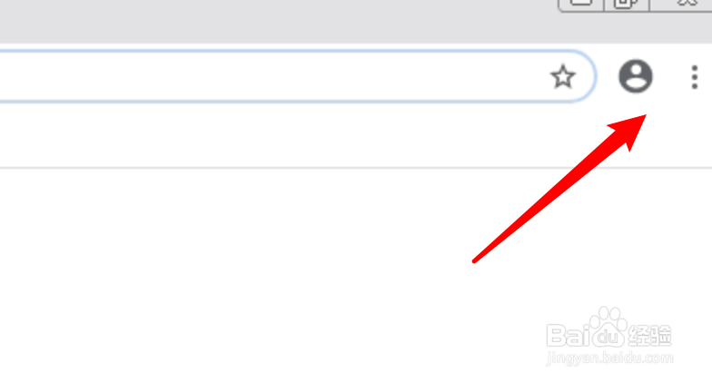Click the vertical dots beside the avatar

pos(694,77)
